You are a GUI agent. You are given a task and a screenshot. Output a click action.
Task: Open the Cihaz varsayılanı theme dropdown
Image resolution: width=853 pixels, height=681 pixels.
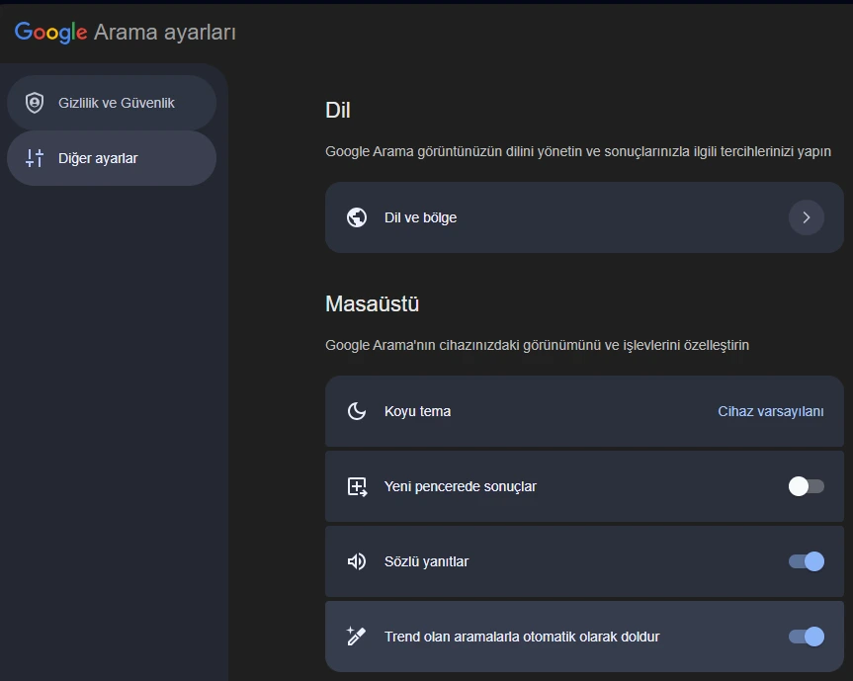[x=770, y=411]
